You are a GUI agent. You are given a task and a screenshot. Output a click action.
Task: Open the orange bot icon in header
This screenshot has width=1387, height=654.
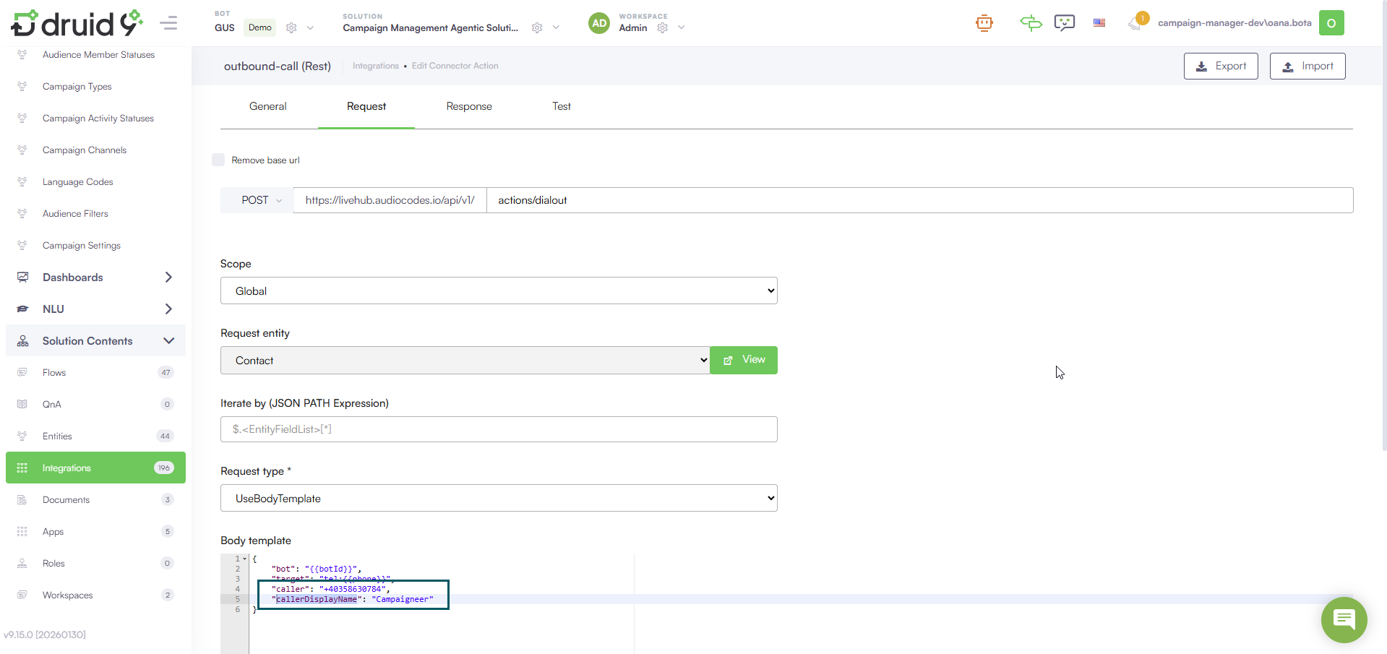(984, 23)
